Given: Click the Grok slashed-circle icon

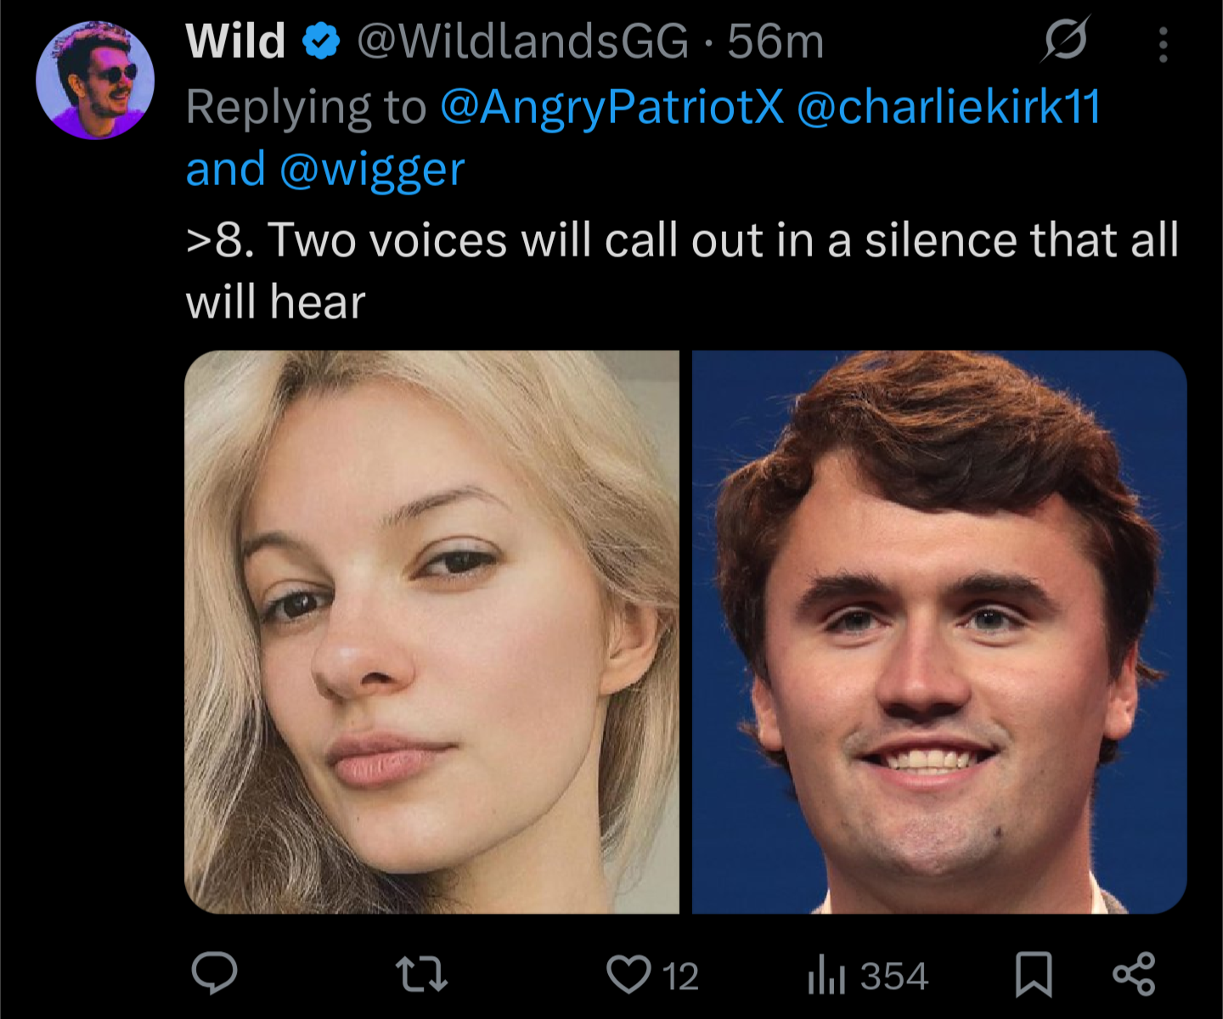Looking at the screenshot, I should [x=1065, y=40].
